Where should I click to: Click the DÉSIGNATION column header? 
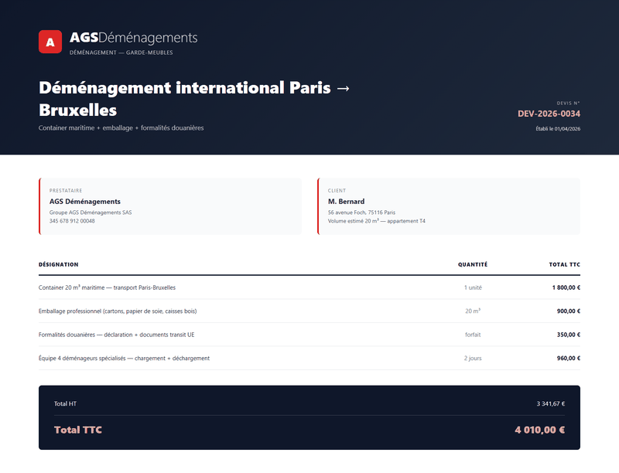click(59, 264)
